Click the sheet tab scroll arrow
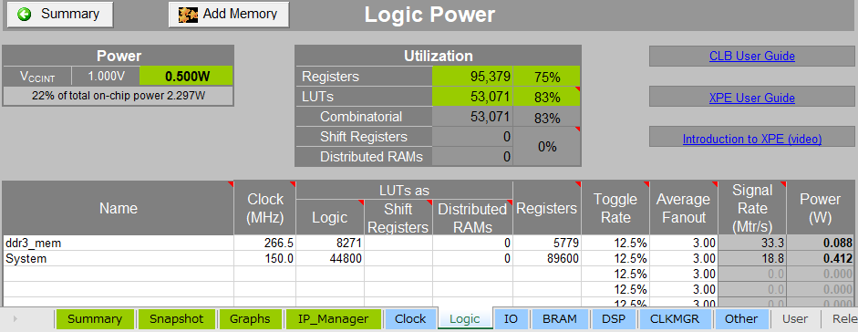The width and height of the screenshot is (858, 332). (15, 319)
